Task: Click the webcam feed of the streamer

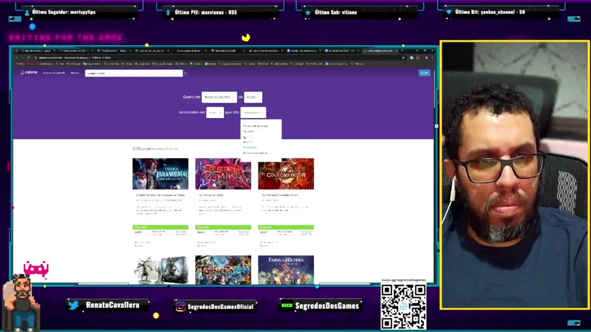Action: point(515,175)
